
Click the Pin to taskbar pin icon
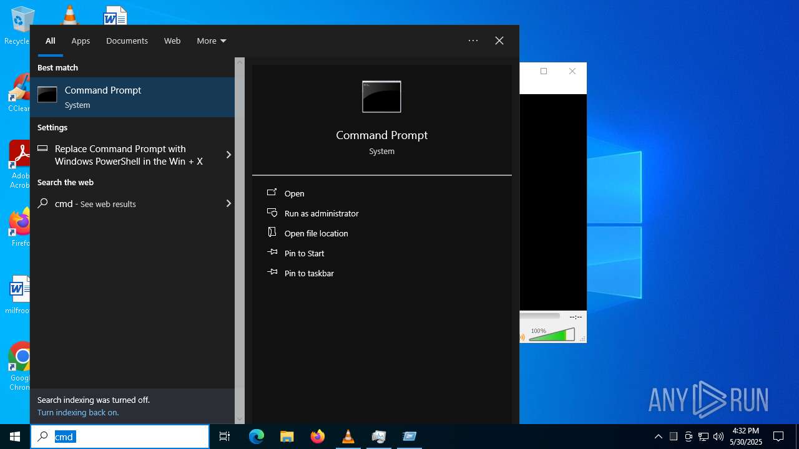click(272, 273)
